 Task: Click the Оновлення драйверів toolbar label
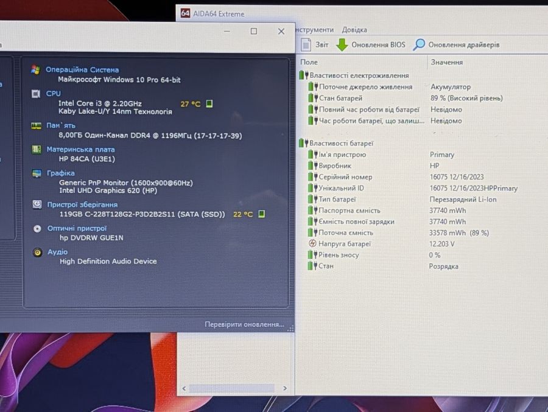[x=464, y=44]
